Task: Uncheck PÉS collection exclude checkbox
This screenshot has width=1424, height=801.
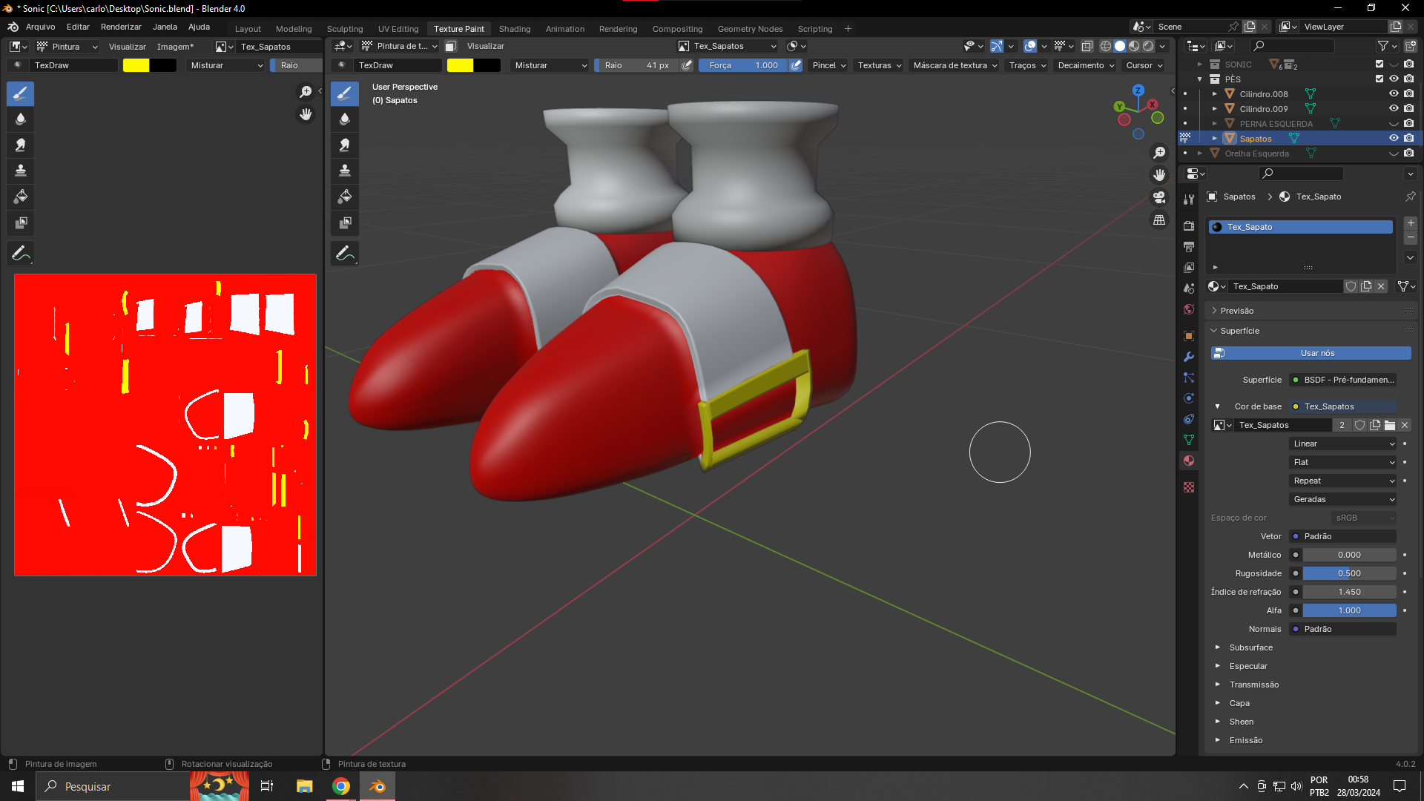Action: click(x=1379, y=79)
